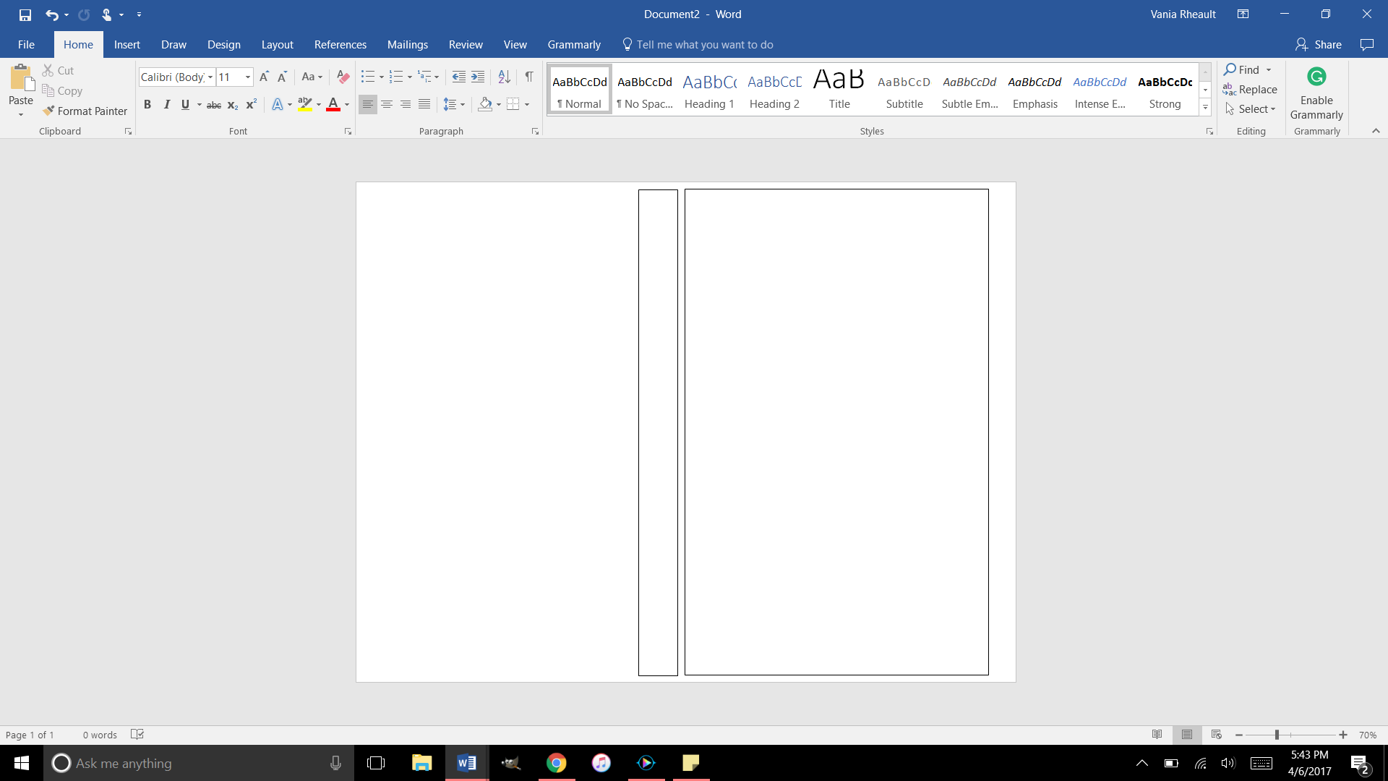Click the Tell me what you want to do box
The width and height of the screenshot is (1388, 781).
tap(698, 45)
